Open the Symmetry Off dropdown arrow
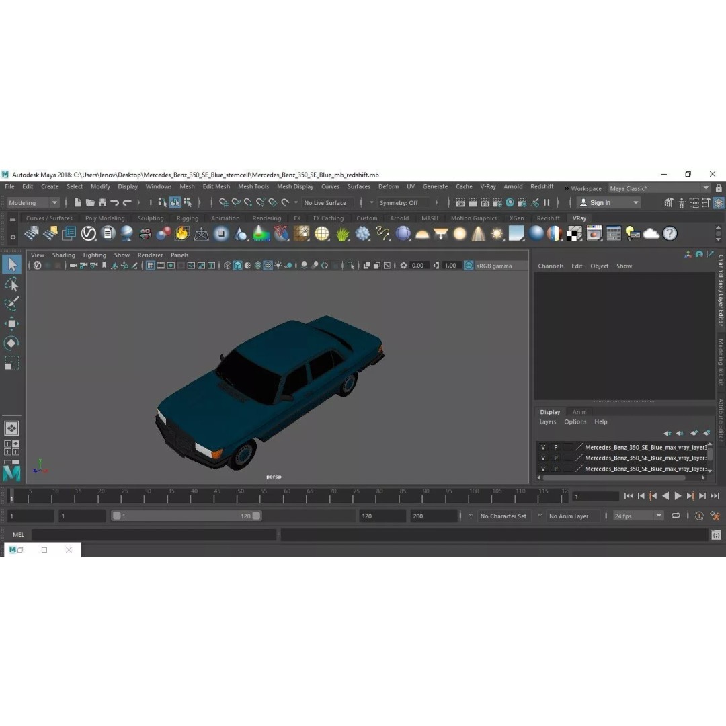 point(371,202)
